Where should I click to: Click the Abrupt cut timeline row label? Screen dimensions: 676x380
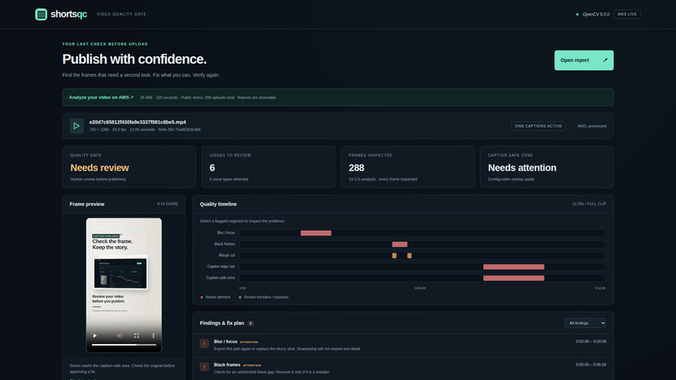pos(226,255)
